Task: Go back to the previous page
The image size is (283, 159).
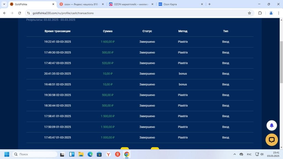Action: pos(5,13)
